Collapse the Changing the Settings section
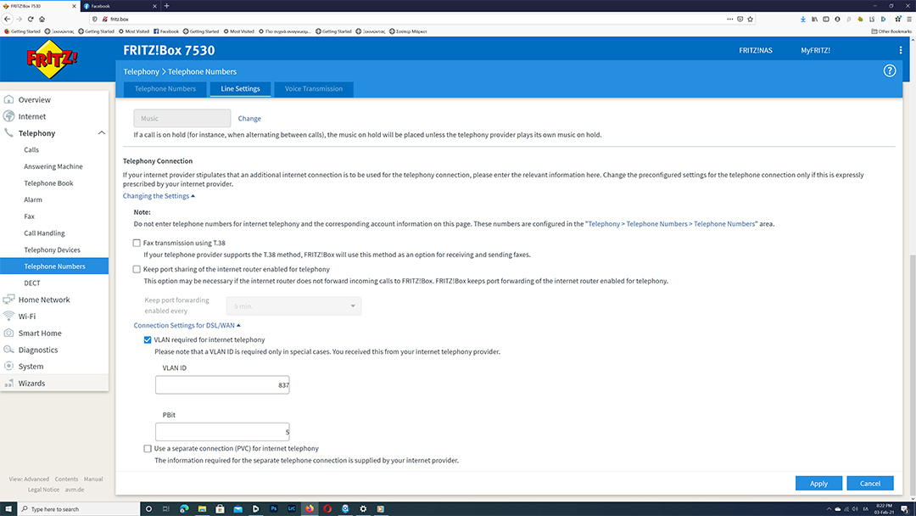 click(159, 196)
